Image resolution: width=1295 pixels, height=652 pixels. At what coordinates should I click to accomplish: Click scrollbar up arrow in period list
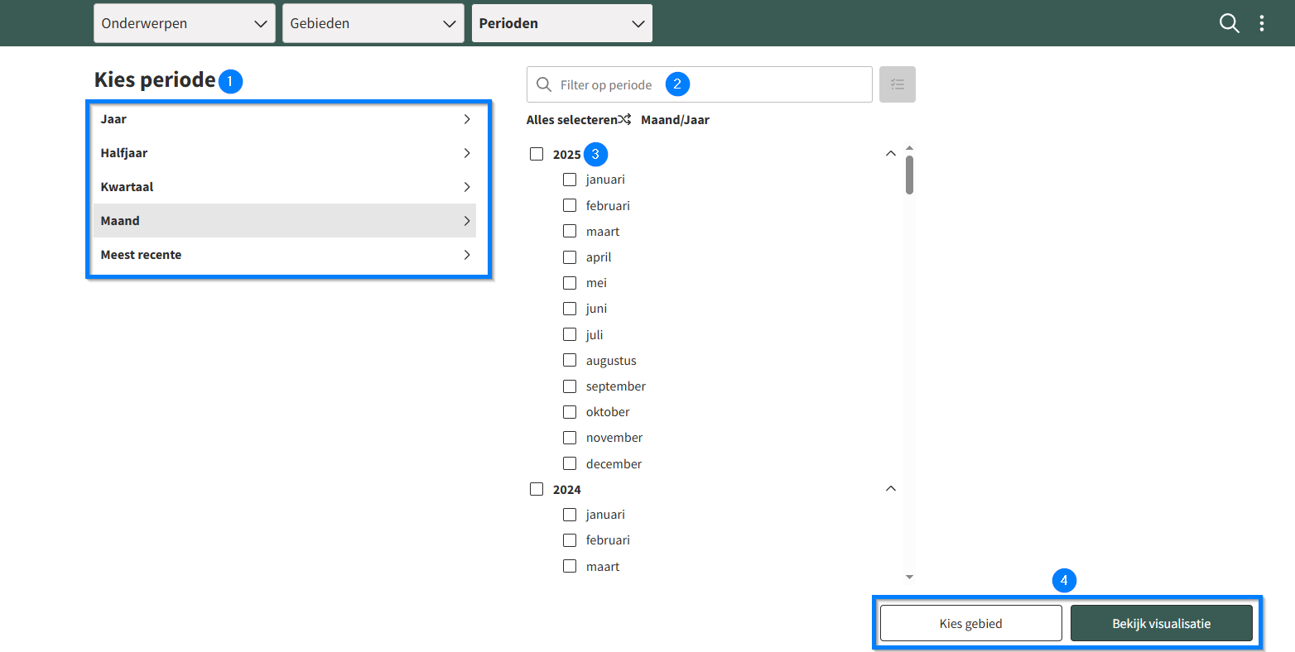(x=909, y=148)
